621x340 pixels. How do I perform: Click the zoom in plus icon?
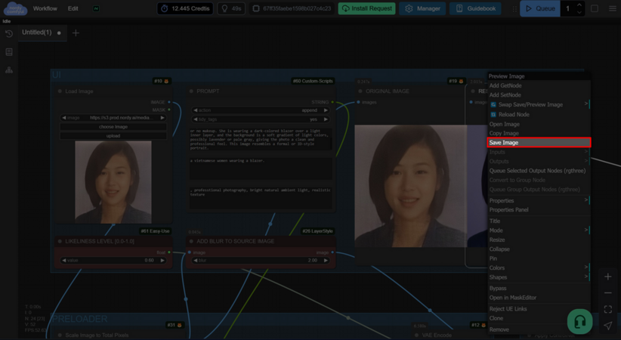(x=607, y=277)
